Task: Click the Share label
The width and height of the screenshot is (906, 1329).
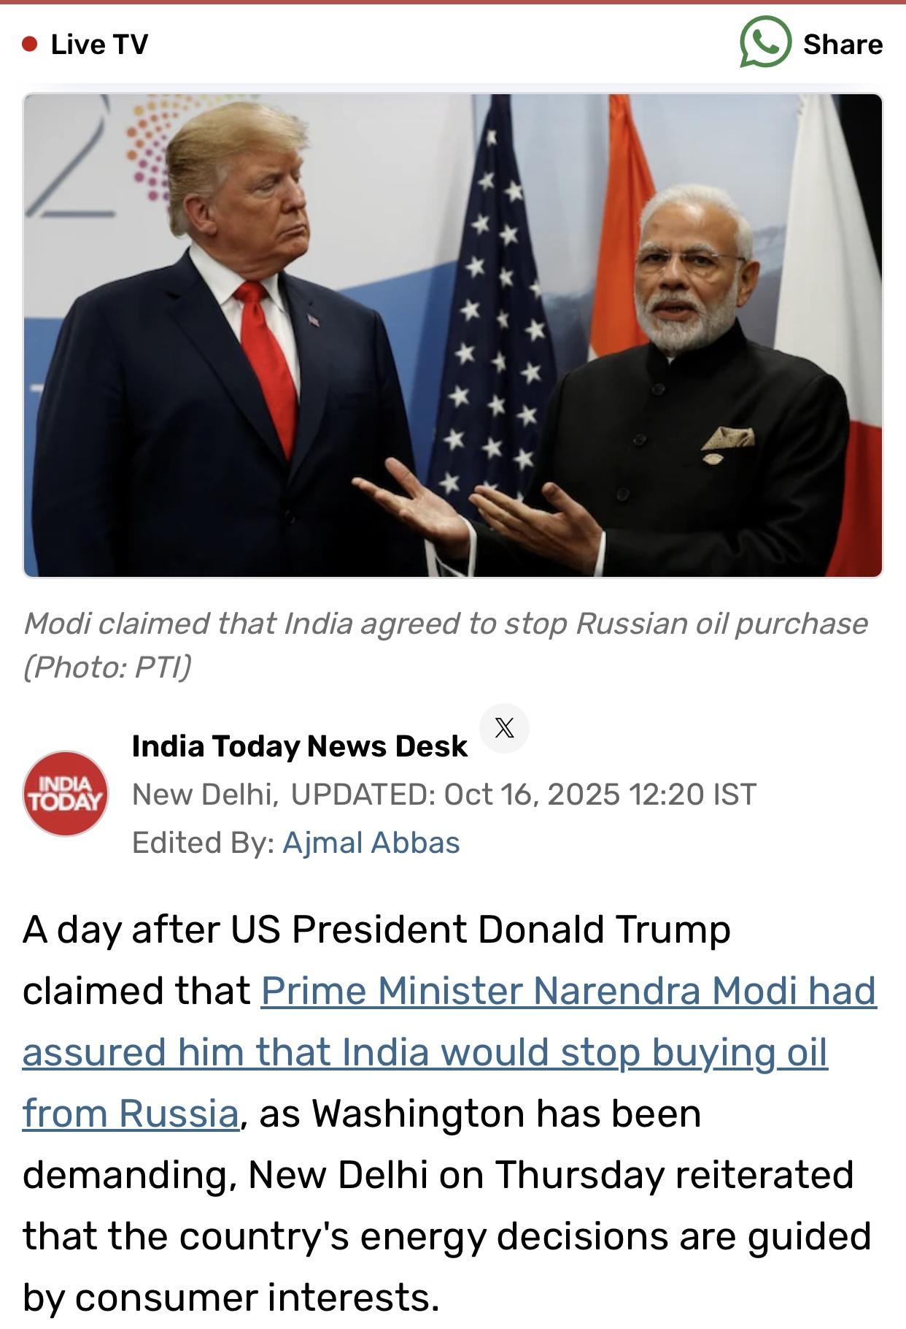Action: (x=843, y=45)
